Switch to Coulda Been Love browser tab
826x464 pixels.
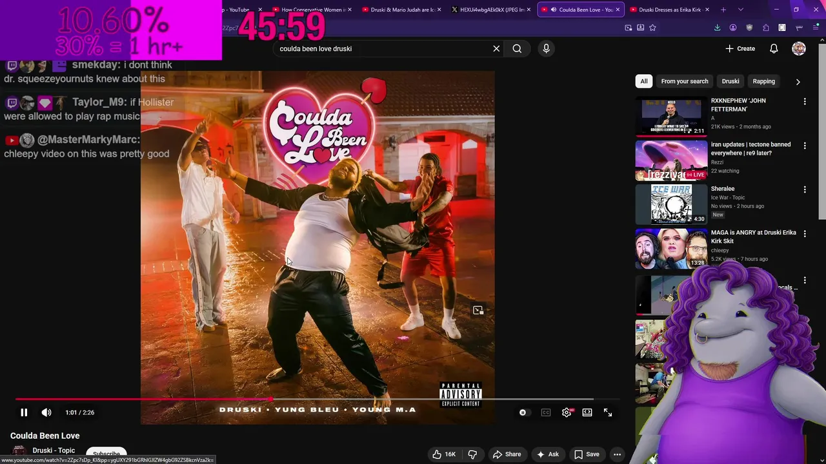[x=581, y=10]
